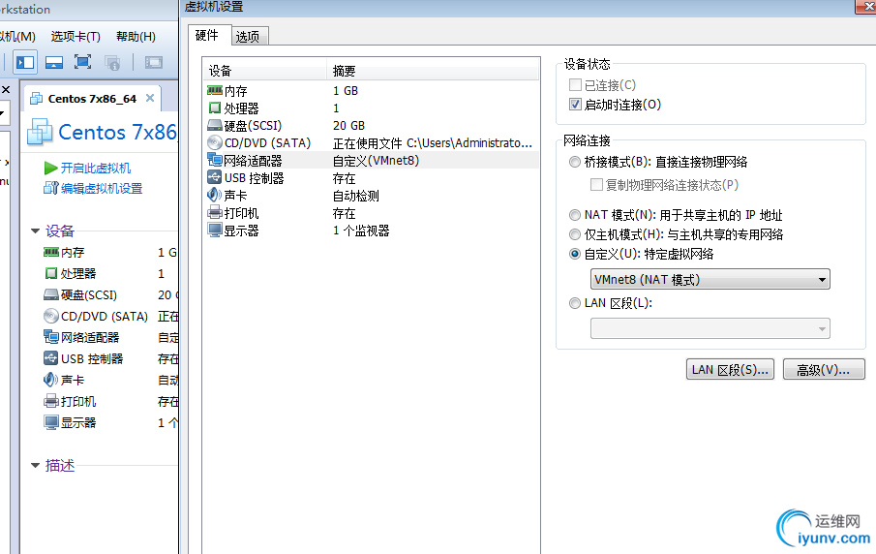Select the printer icon in settings list
This screenshot has height=554, width=876.
(215, 212)
